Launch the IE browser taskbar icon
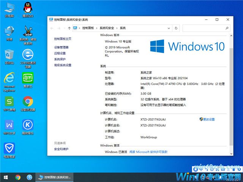 29,177
